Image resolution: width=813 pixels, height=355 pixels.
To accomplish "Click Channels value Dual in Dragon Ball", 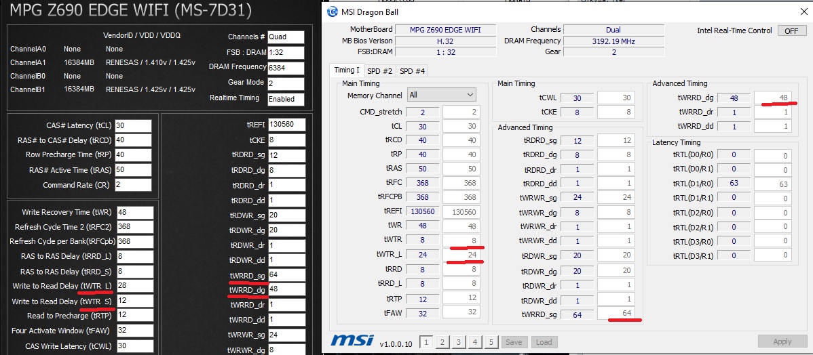I will [x=615, y=30].
